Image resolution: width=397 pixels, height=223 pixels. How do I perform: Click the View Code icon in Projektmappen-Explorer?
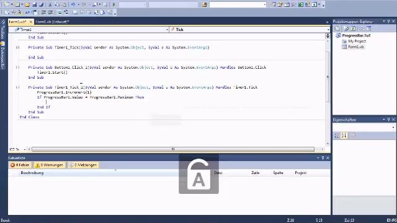pyautogui.click(x=362, y=28)
